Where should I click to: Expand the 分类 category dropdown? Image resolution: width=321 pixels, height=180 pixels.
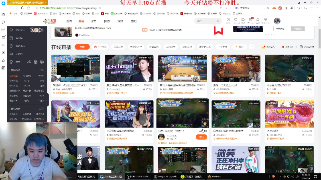click(x=94, y=21)
